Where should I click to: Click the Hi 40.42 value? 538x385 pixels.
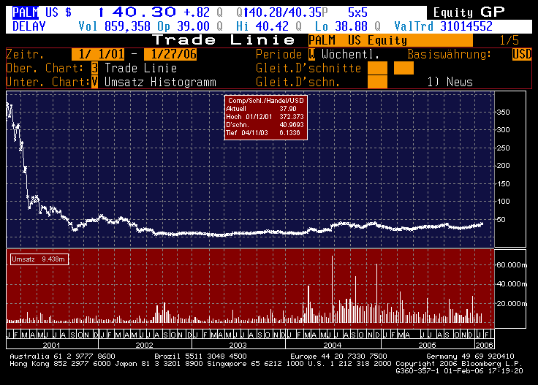point(262,26)
